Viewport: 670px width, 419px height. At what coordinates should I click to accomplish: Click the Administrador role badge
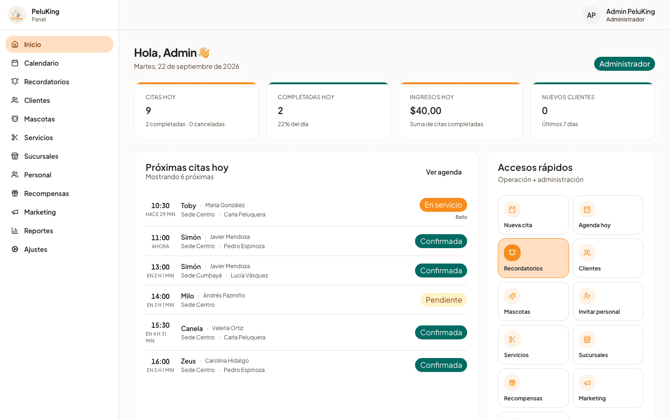[624, 64]
